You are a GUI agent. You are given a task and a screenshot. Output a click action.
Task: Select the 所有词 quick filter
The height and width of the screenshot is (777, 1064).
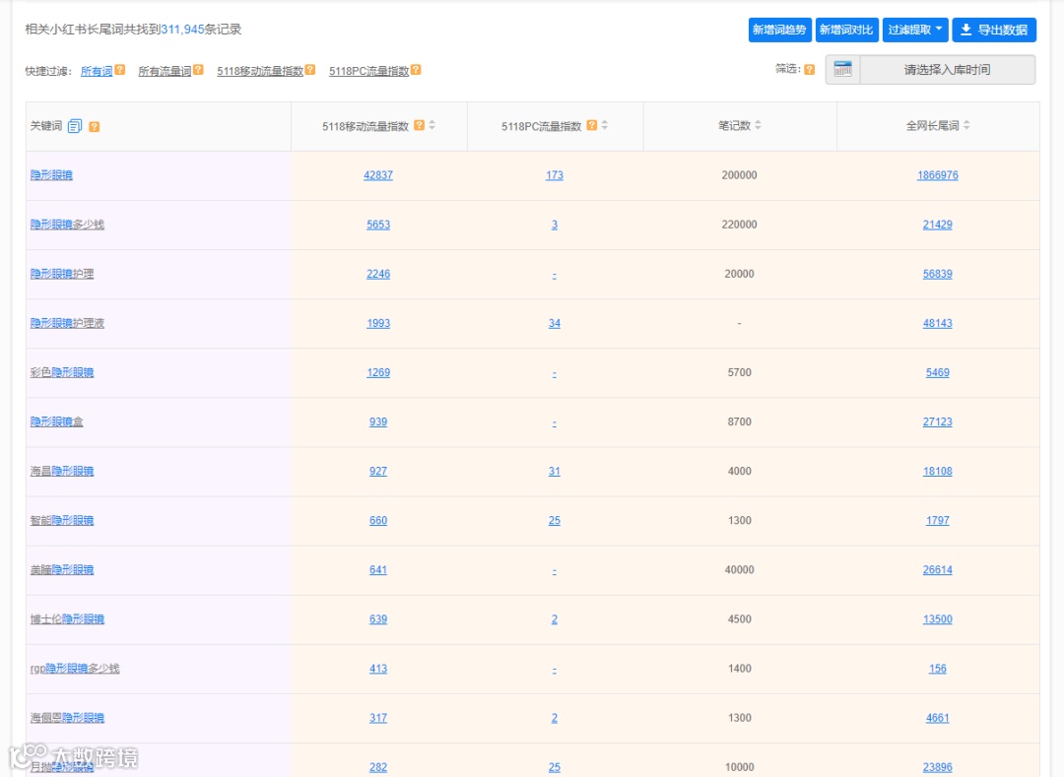pyautogui.click(x=97, y=71)
